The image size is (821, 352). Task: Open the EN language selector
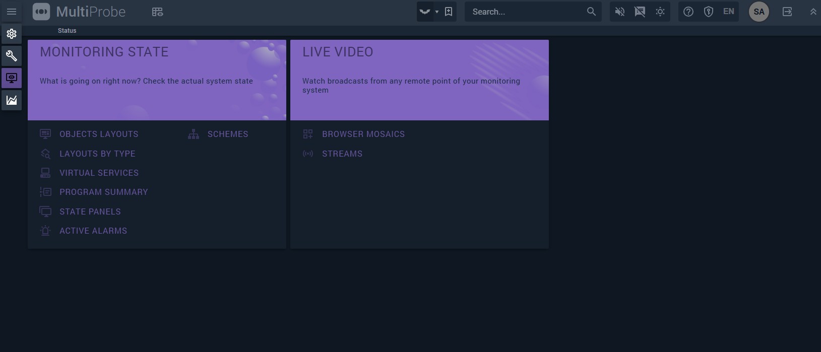[x=728, y=12]
